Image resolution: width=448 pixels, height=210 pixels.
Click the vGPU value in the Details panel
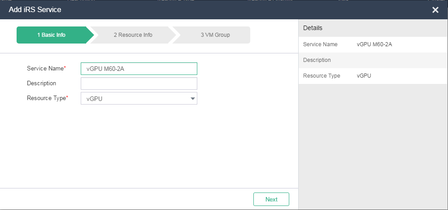click(x=364, y=76)
